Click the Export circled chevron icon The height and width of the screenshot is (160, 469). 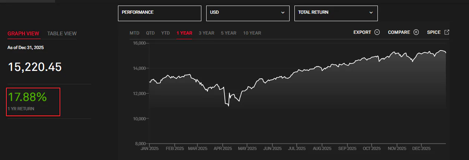[377, 32]
